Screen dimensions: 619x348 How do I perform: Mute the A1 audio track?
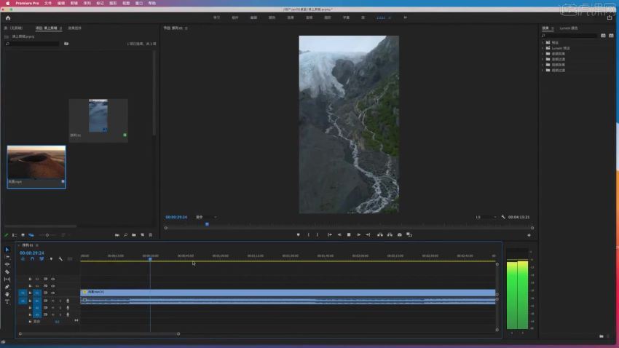pos(53,301)
